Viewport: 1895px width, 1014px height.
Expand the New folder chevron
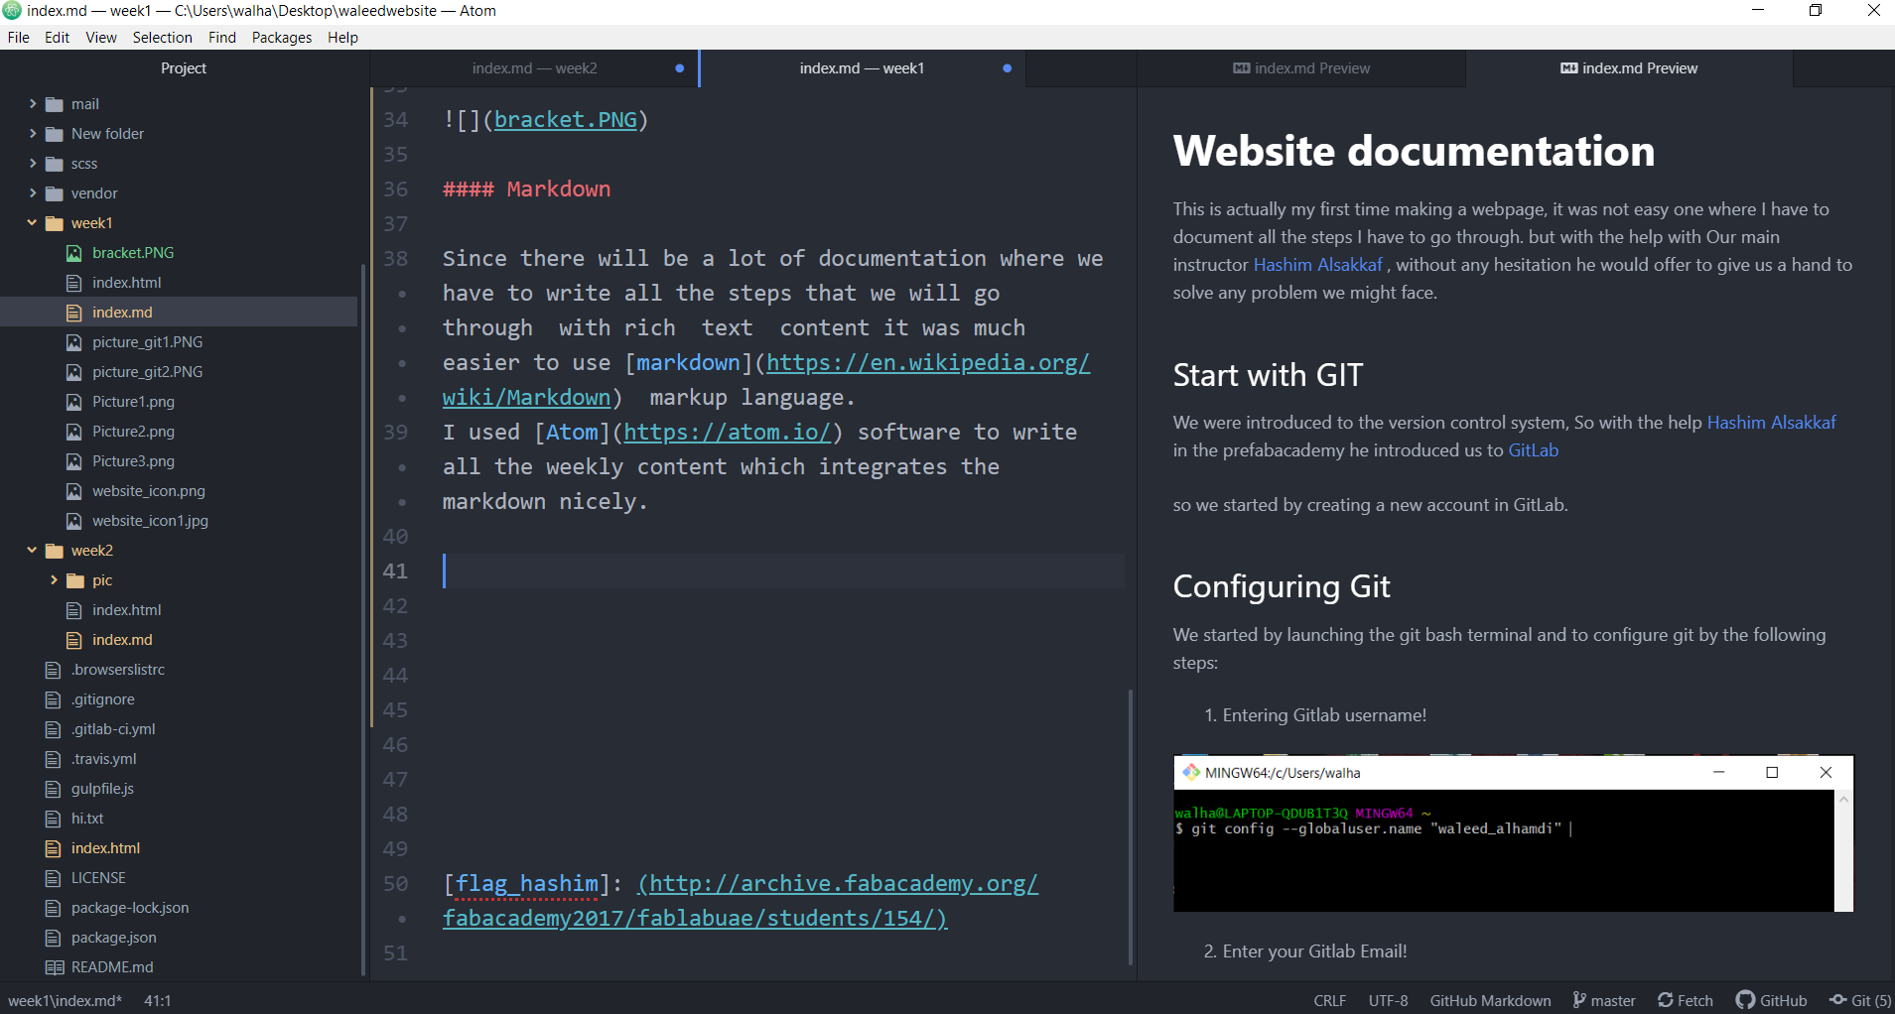point(33,134)
